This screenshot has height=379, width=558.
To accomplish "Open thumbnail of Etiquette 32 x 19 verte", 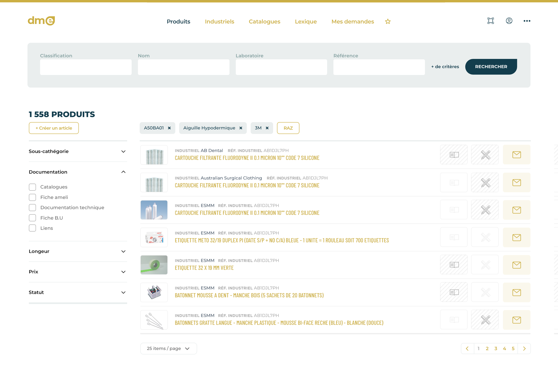I will pos(154,265).
